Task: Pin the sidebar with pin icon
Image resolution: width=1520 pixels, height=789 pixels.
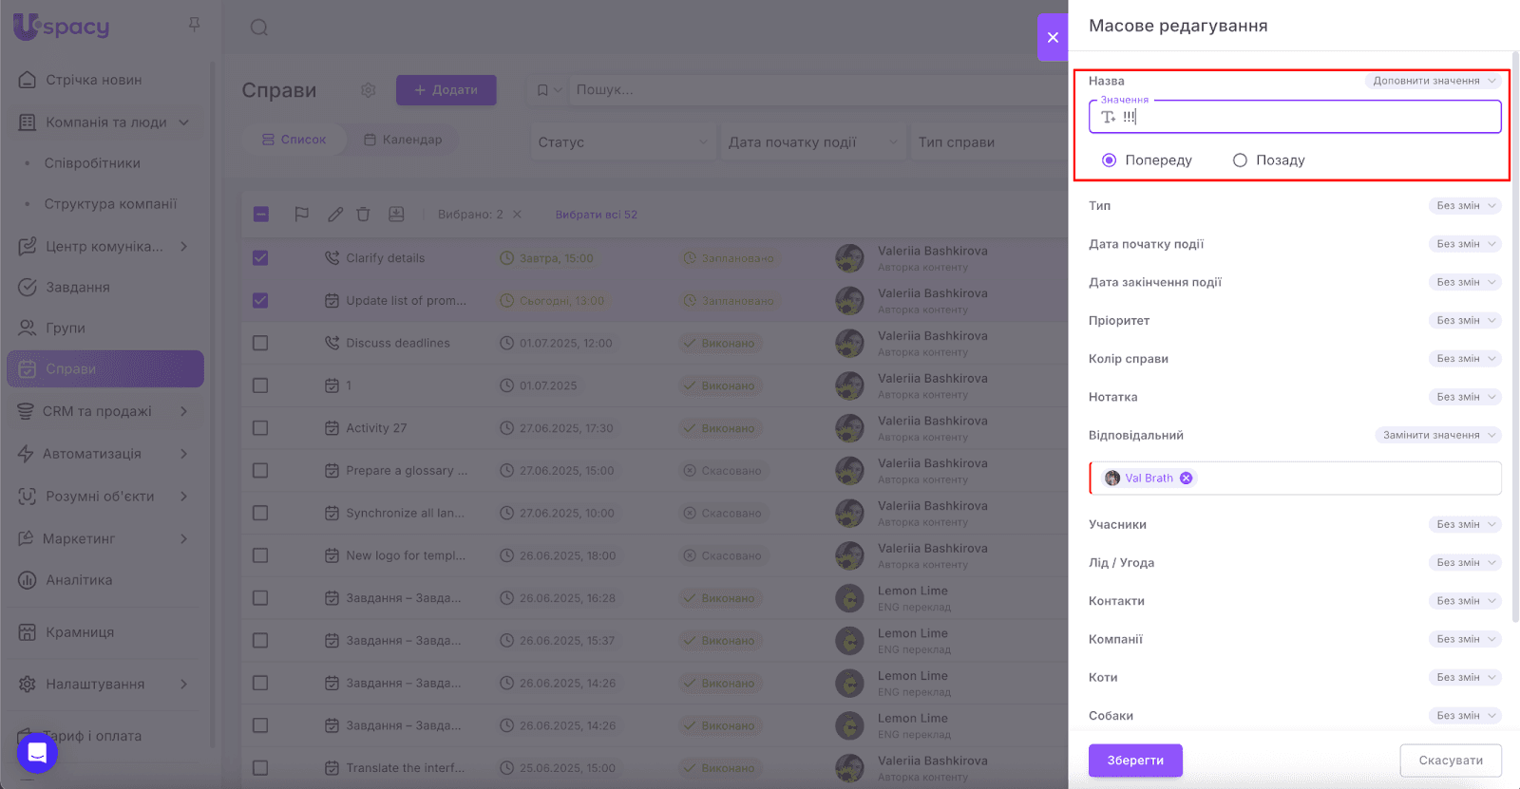Action: click(194, 25)
